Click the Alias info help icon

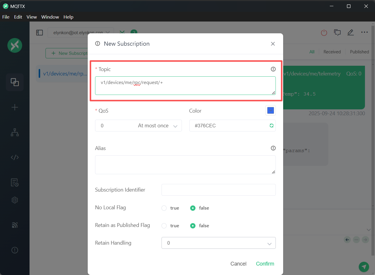(x=273, y=148)
